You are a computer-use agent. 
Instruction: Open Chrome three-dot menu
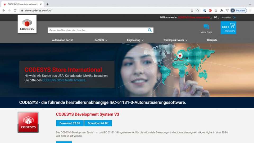(250, 11)
